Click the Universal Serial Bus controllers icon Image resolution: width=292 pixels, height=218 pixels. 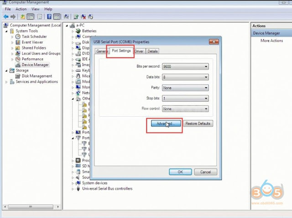pyautogui.click(x=78, y=189)
